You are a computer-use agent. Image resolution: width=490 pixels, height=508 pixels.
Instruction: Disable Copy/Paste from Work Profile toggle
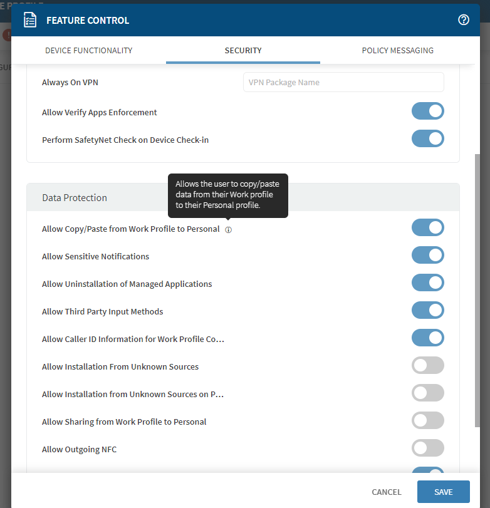[x=427, y=228]
